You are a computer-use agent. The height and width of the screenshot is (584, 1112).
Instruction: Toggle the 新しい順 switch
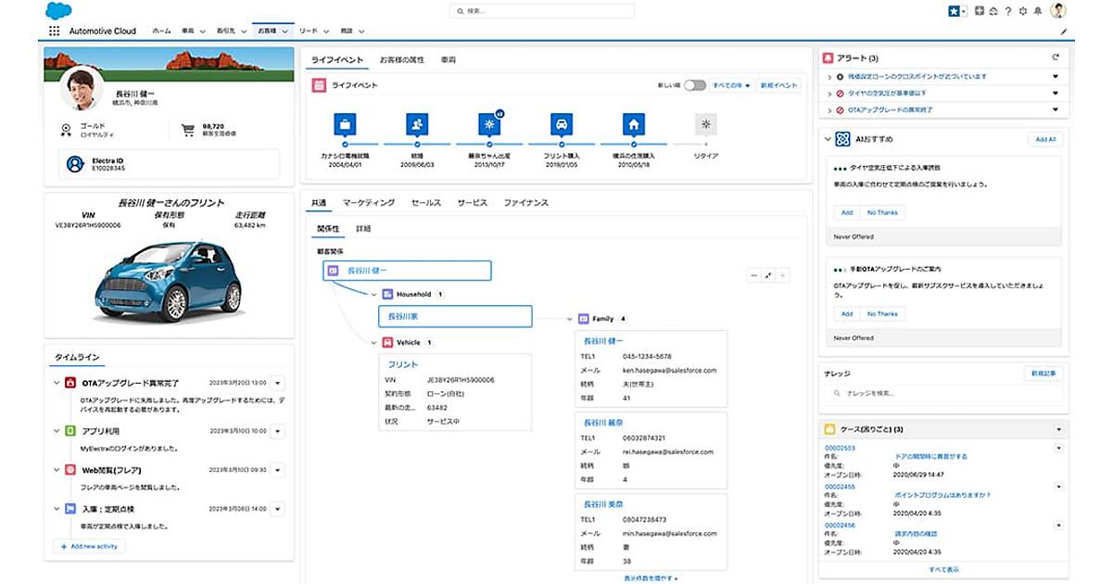coord(694,85)
